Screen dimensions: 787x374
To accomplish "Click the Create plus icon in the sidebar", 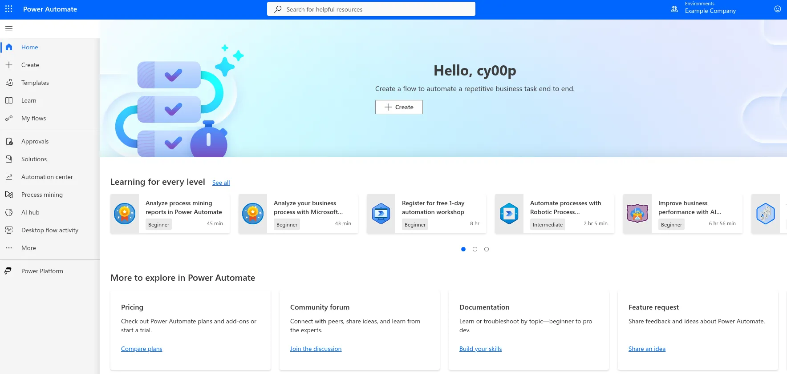I will [9, 65].
